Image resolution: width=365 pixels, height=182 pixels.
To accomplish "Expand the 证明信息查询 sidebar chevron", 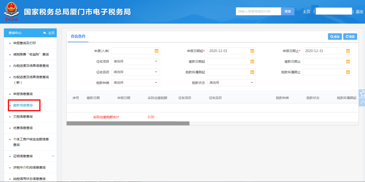I will tap(53, 156).
